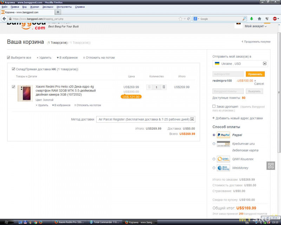Select Paypal radio button

coord(214,135)
